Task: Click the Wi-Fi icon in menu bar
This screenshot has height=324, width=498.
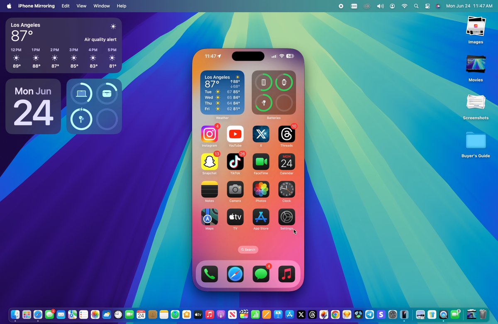Action: [x=404, y=6]
